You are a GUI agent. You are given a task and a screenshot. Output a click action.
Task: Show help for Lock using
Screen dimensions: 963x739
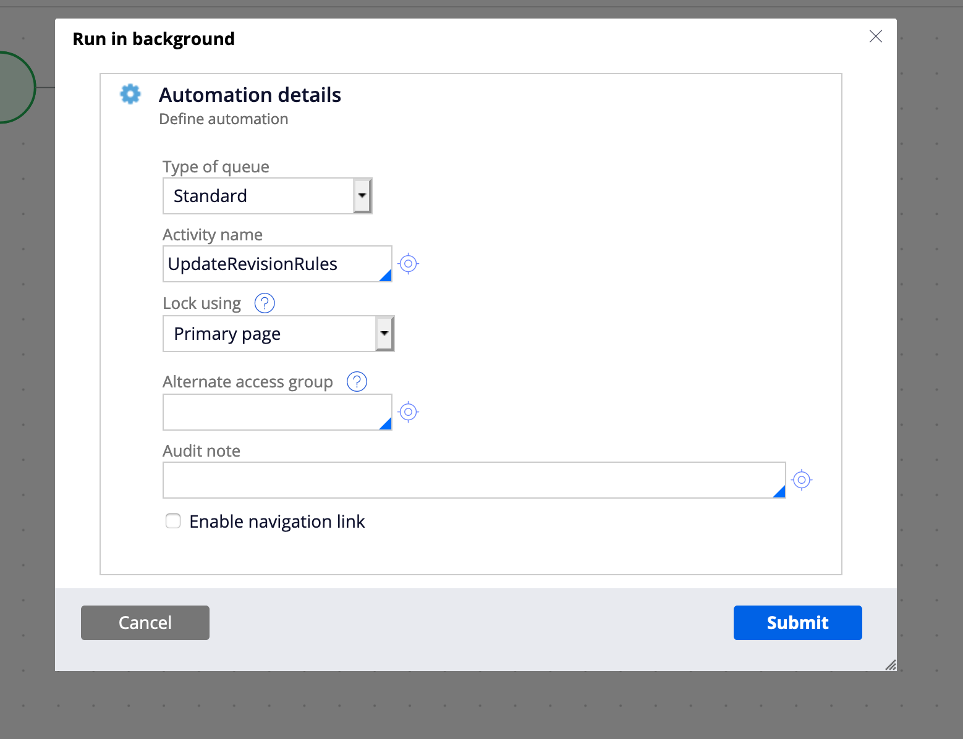[265, 303]
